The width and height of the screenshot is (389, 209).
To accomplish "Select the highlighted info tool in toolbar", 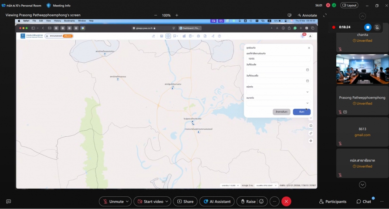I will [x=168, y=36].
